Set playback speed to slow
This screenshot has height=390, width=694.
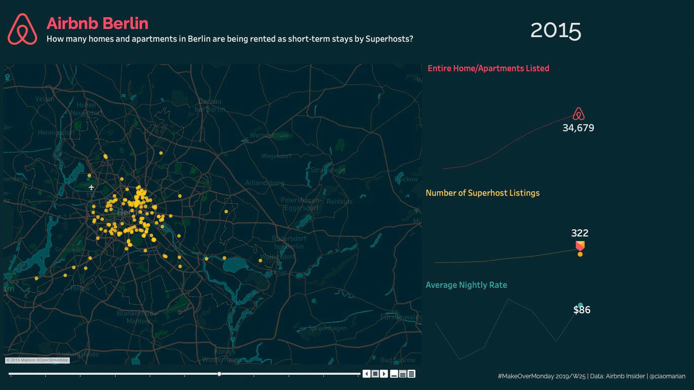[394, 374]
